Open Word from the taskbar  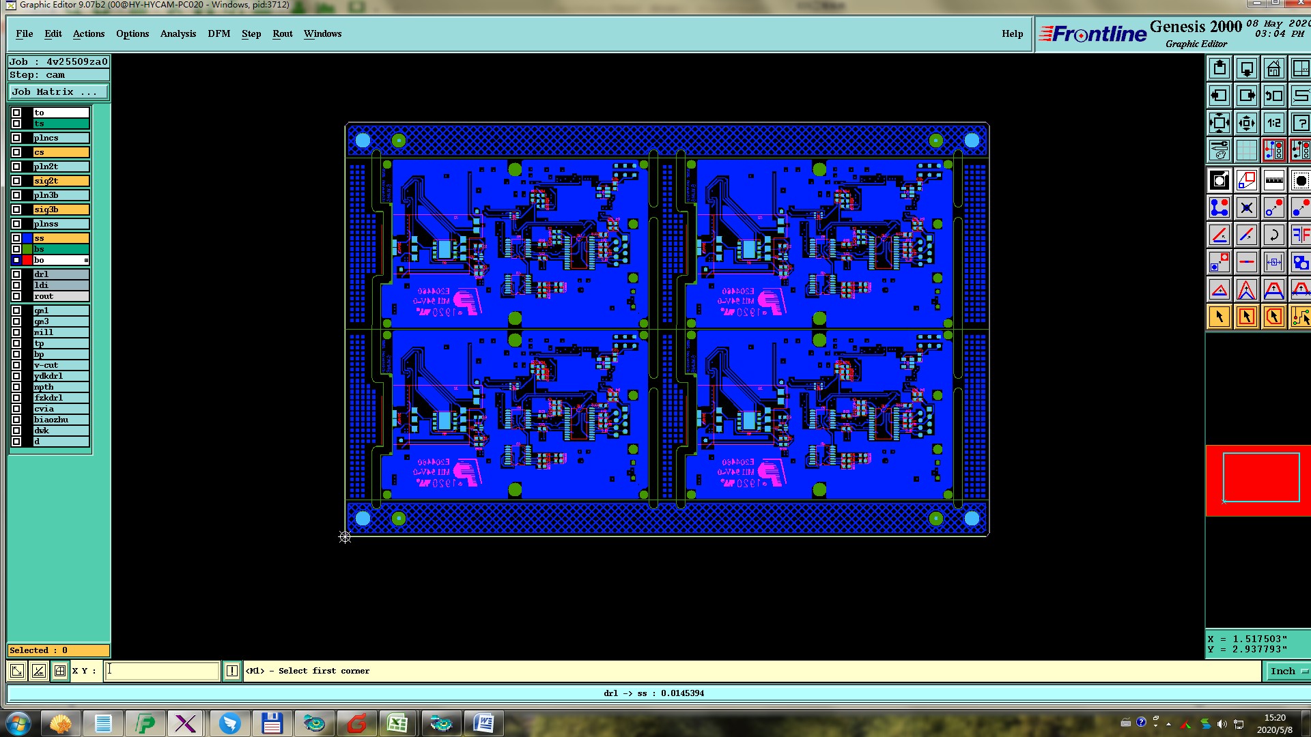[x=483, y=723]
